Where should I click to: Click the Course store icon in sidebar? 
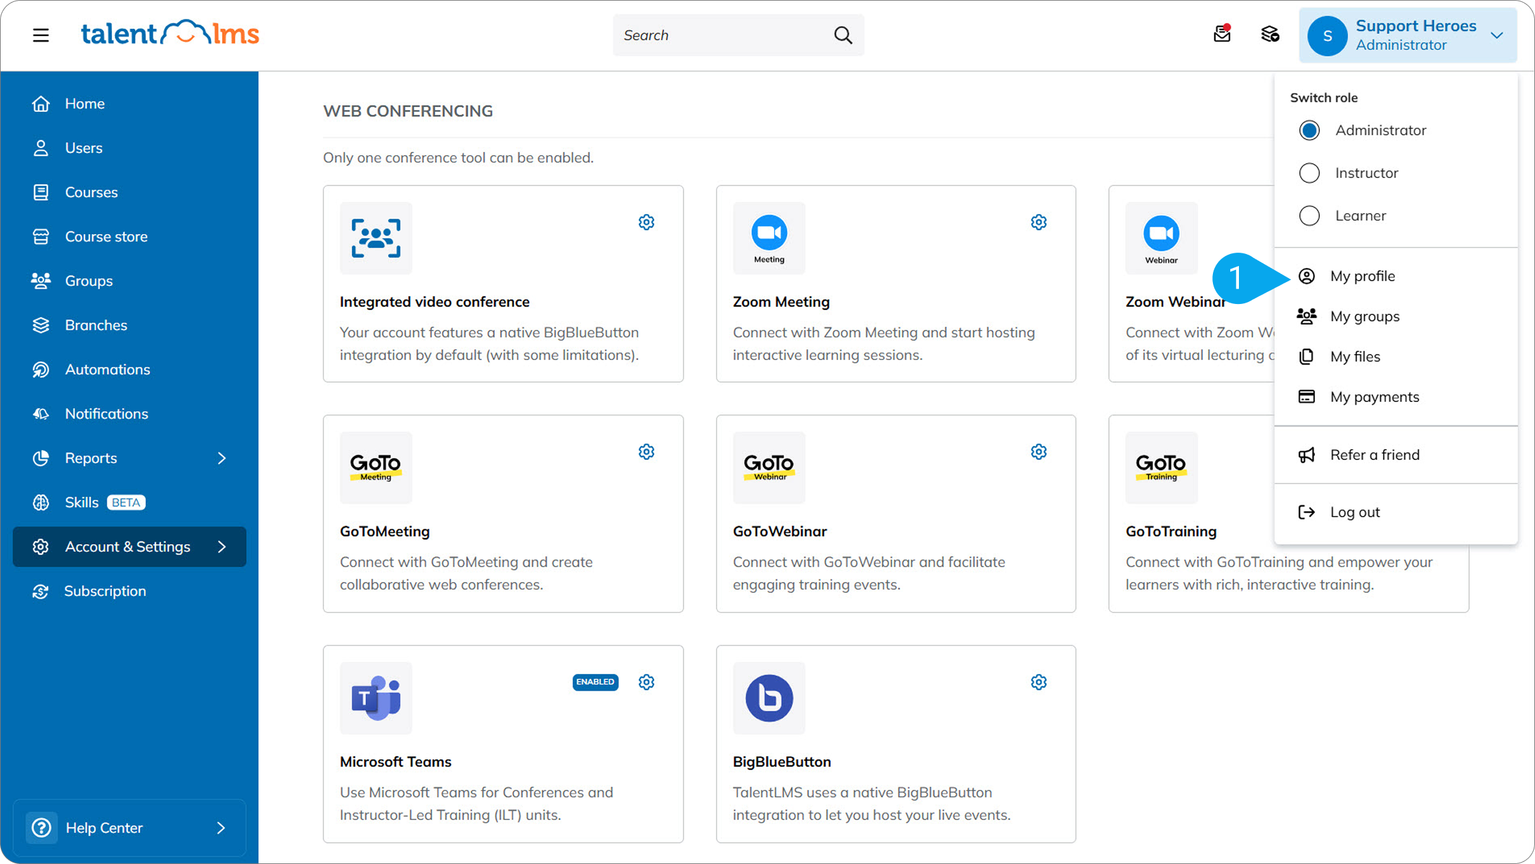[41, 237]
